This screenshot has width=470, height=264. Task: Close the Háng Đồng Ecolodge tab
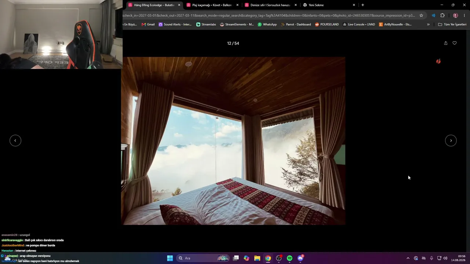pos(179,5)
